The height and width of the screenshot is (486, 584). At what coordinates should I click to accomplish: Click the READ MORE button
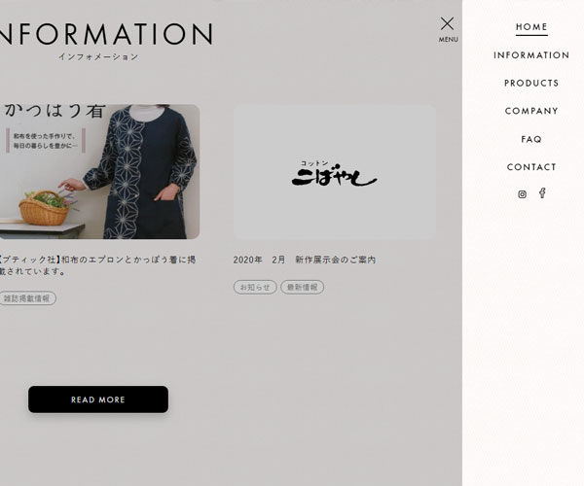coord(98,399)
